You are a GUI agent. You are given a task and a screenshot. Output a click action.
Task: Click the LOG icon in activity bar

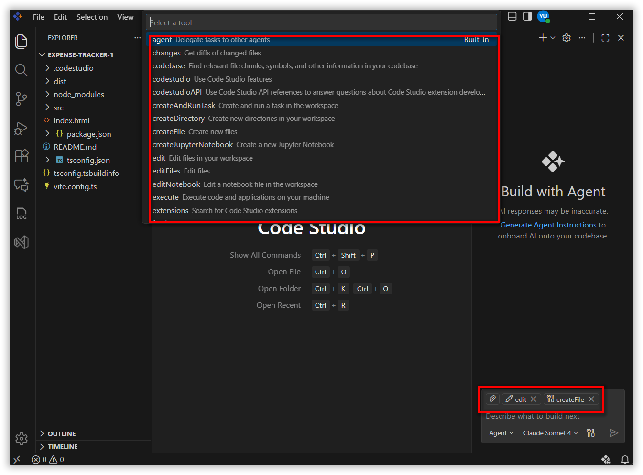tap(21, 214)
